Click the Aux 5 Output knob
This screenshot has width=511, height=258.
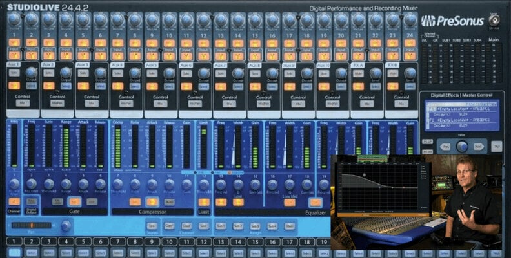pyautogui.click(x=170, y=72)
